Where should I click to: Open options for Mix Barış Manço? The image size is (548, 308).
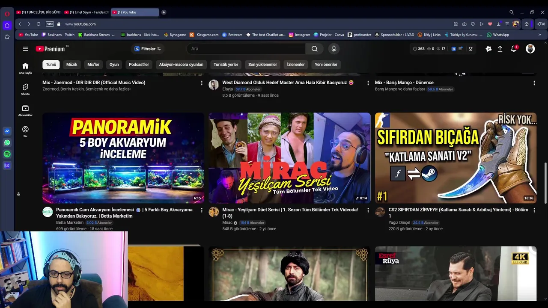534,83
